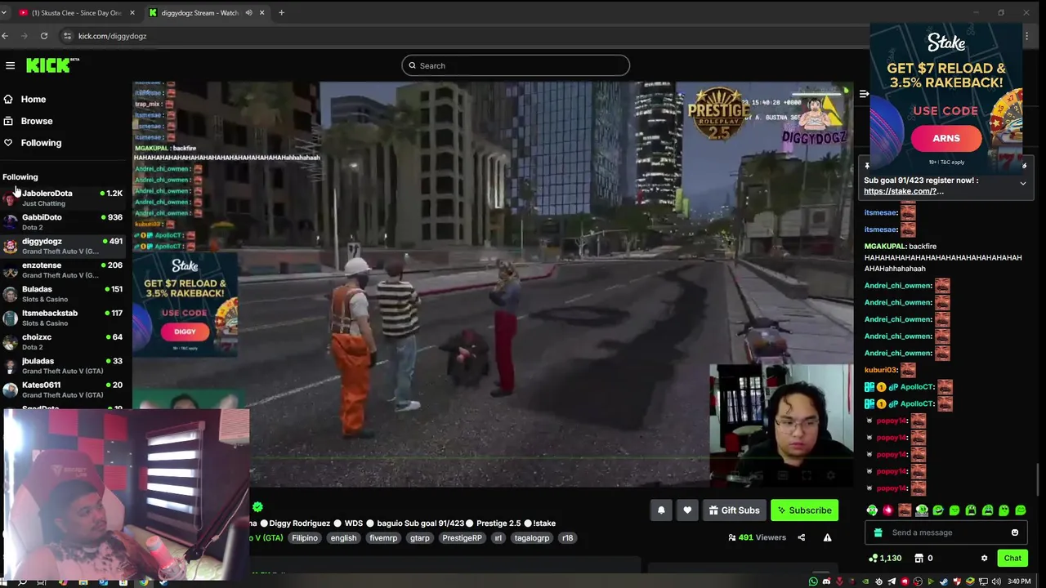Insert the pink flame emote
This screenshot has width=1046, height=588.
coord(888,510)
